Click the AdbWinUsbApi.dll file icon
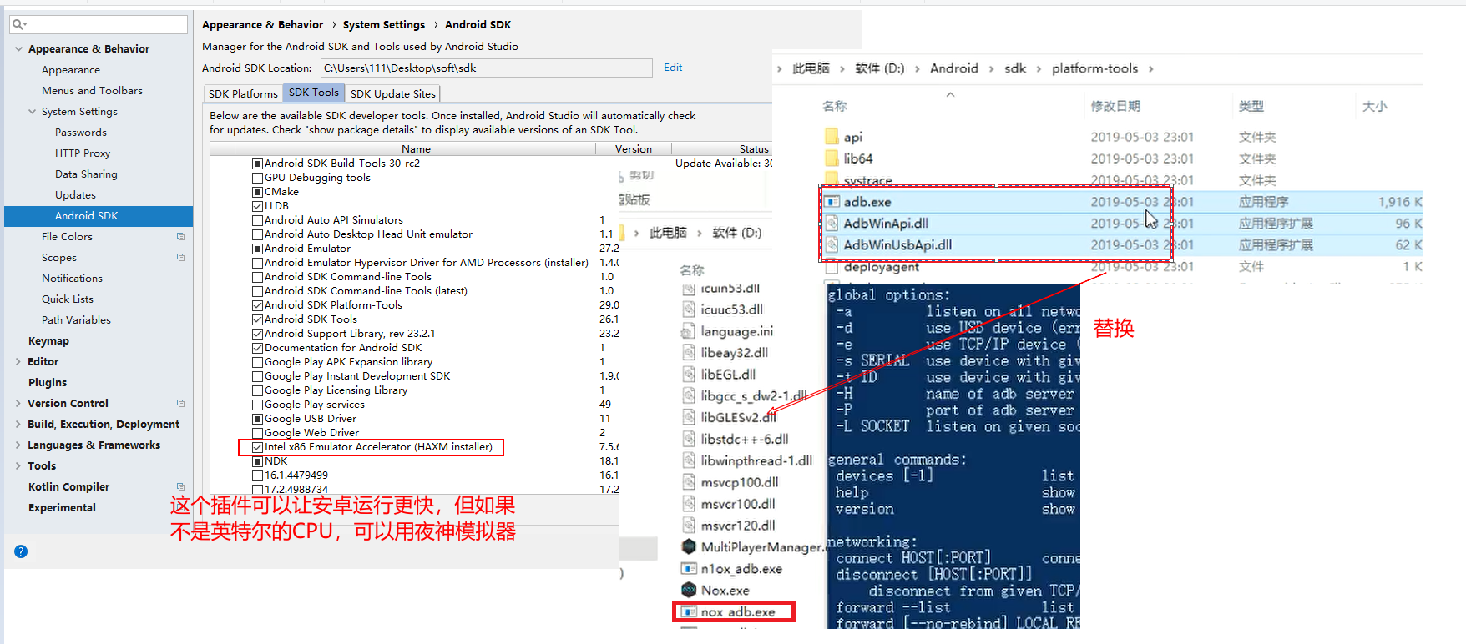The width and height of the screenshot is (1466, 644). click(832, 245)
